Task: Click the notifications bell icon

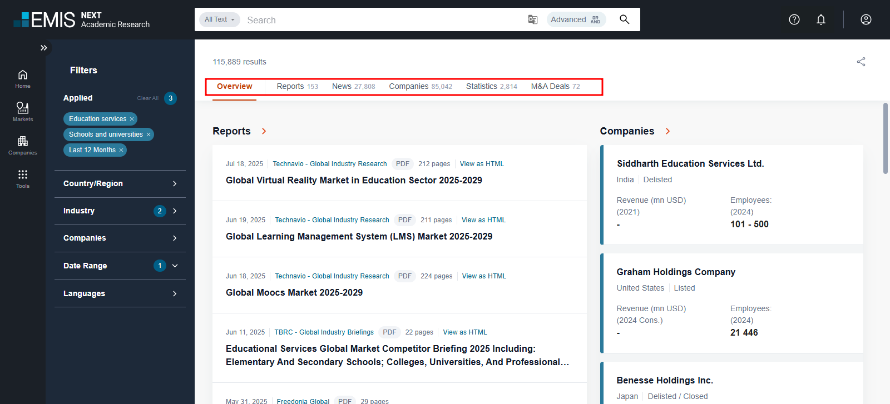Action: (820, 19)
